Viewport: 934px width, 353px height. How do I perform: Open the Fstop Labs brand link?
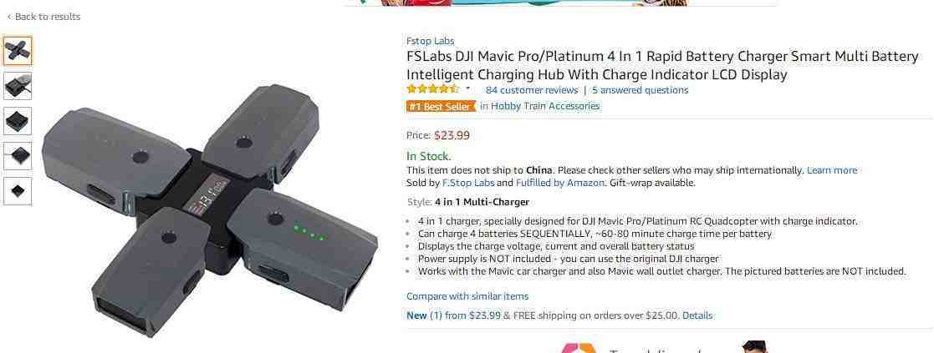tap(430, 41)
